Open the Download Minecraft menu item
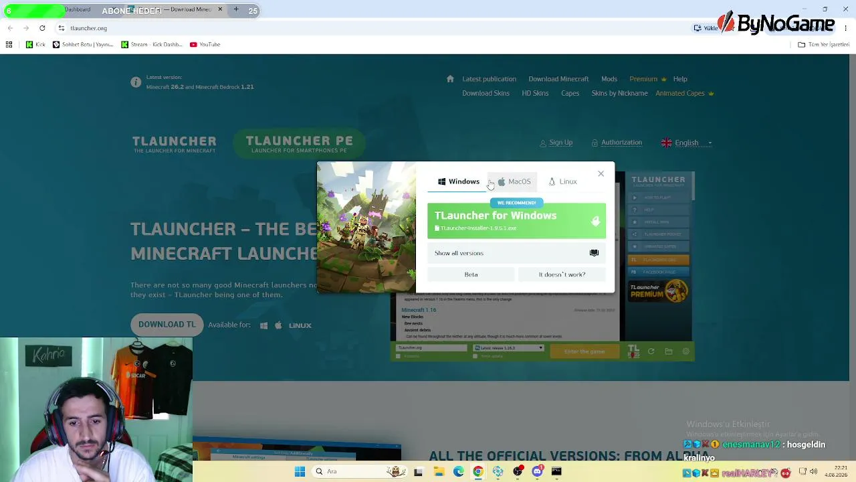856x482 pixels. (x=558, y=79)
